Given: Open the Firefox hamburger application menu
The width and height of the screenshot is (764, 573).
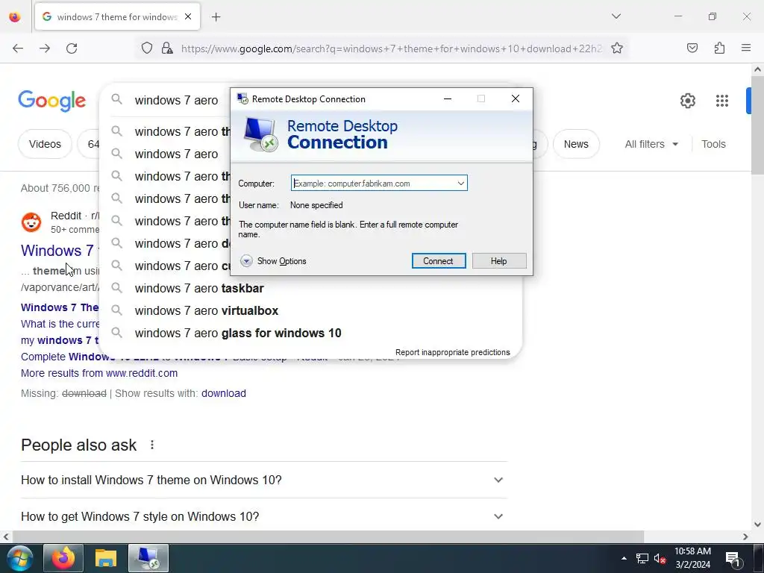Looking at the screenshot, I should tap(746, 48).
